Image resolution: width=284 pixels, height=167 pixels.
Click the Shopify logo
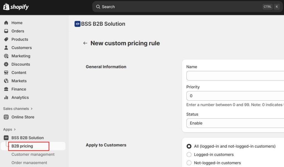click(x=16, y=7)
